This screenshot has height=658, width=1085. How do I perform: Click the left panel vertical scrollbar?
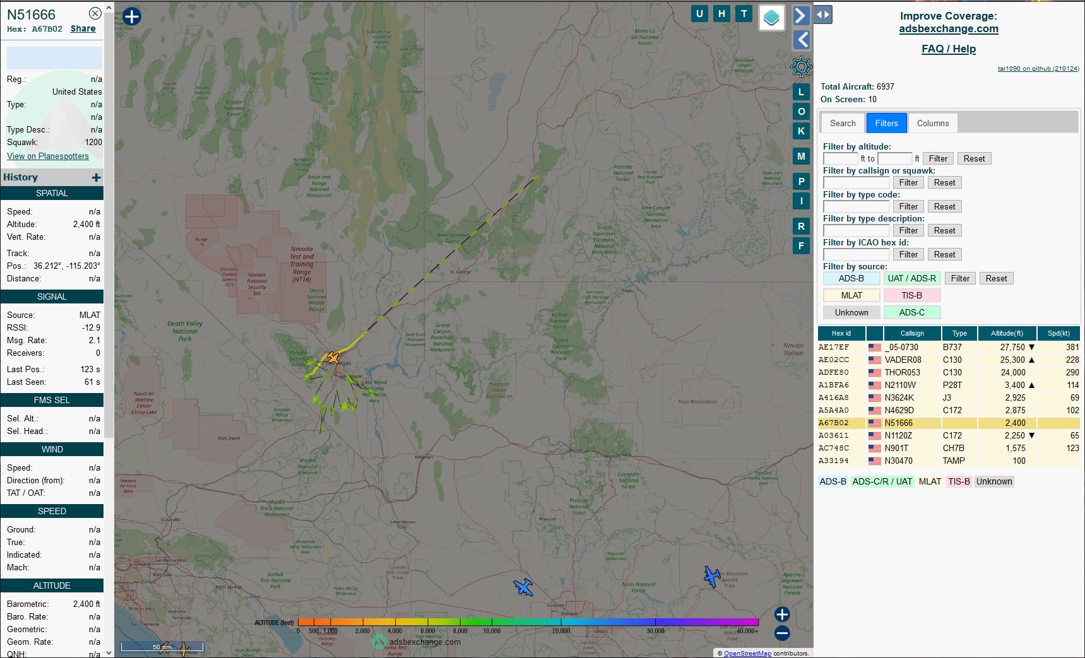coord(109,224)
